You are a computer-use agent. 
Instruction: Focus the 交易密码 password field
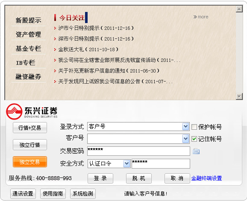(138, 151)
